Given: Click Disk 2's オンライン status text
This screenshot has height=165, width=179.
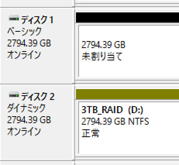Looking at the screenshot, I should click(24, 131).
